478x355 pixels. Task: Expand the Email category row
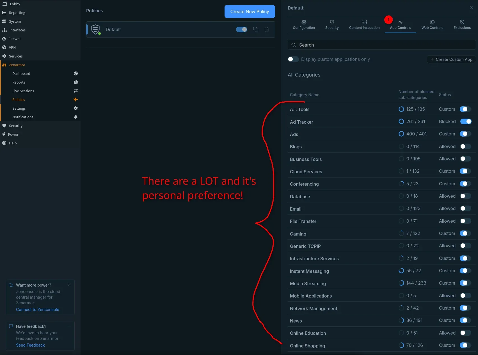coord(382,209)
